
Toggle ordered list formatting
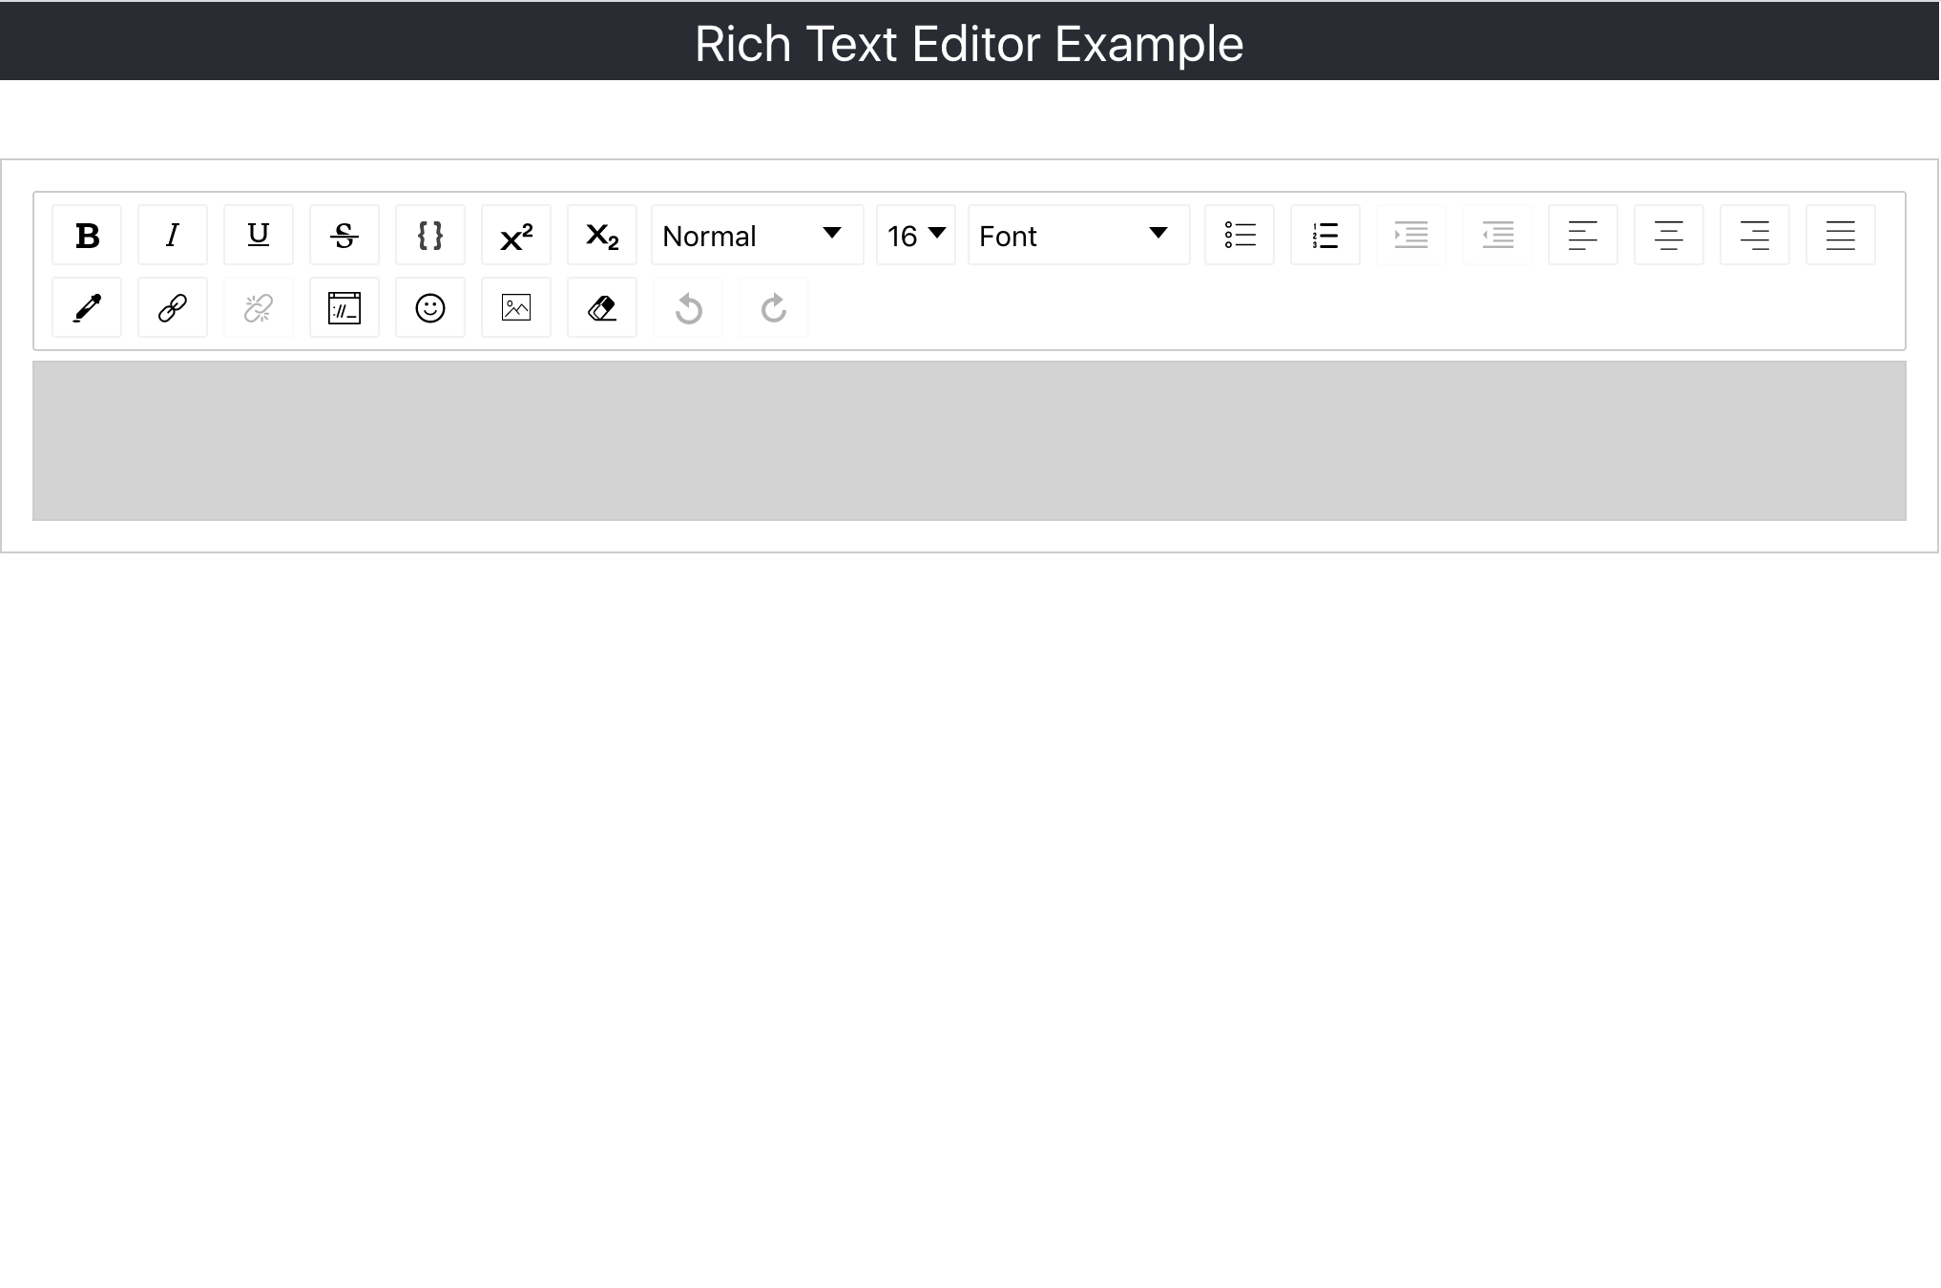(x=1325, y=235)
